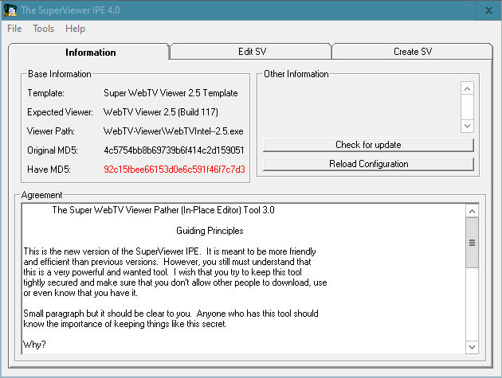This screenshot has height=378, width=502.
Task: Click Expected Viewer value WebTV Viewer 2.5 (Build 117)
Action: (x=161, y=112)
